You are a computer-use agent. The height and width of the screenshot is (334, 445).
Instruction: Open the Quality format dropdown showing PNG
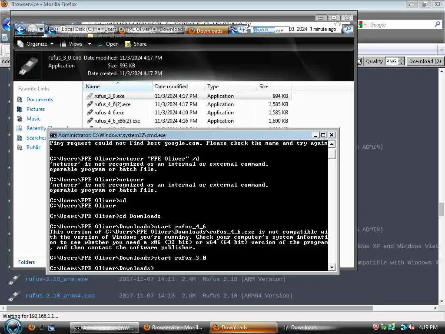click(x=395, y=61)
